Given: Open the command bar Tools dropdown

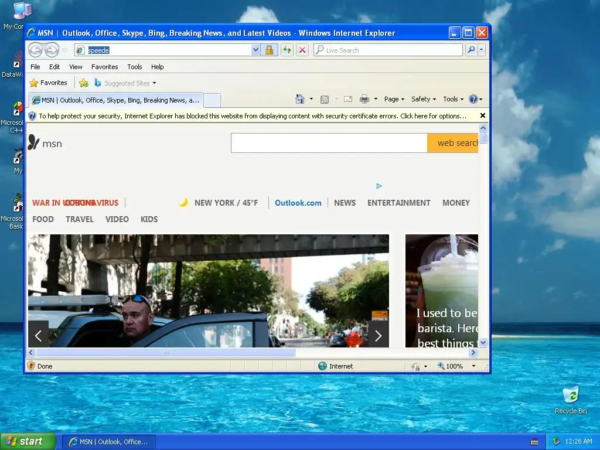Looking at the screenshot, I should click(x=453, y=99).
